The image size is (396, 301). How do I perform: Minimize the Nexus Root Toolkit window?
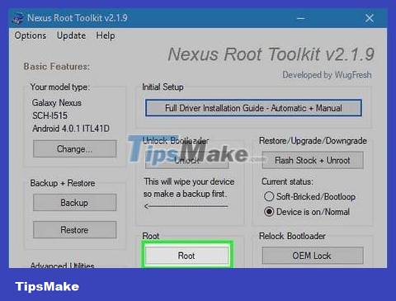(x=300, y=18)
